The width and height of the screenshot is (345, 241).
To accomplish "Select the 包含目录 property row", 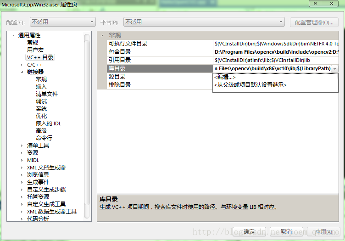I will coord(120,52).
